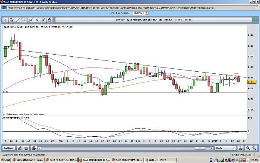
Task: Click the zoom out magnifier
Action: tap(248, 148)
